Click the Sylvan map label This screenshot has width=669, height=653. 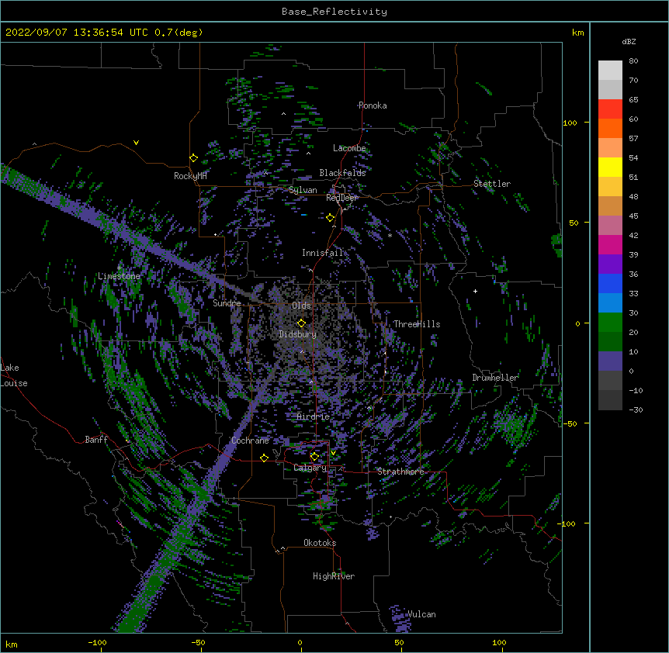(x=303, y=190)
